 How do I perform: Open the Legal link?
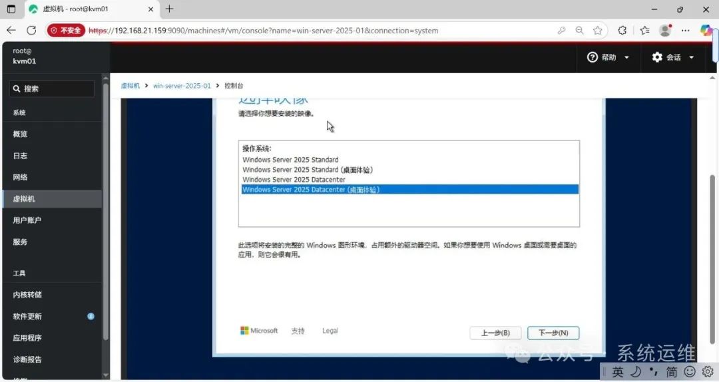(330, 331)
